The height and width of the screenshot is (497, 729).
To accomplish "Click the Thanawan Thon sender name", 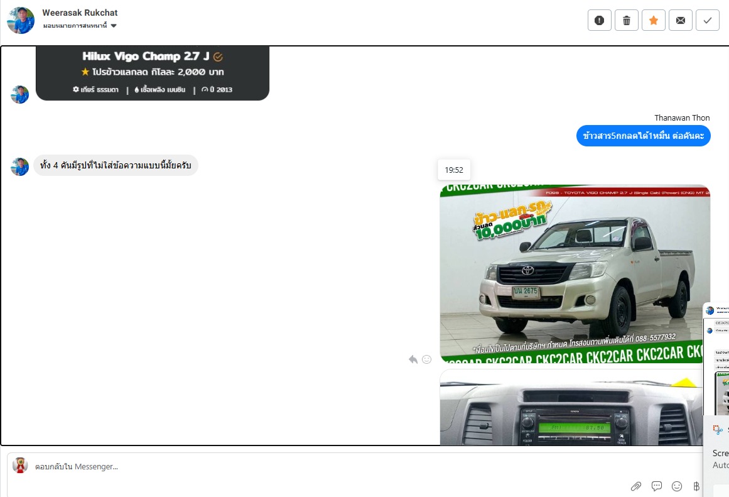I will tap(682, 117).
